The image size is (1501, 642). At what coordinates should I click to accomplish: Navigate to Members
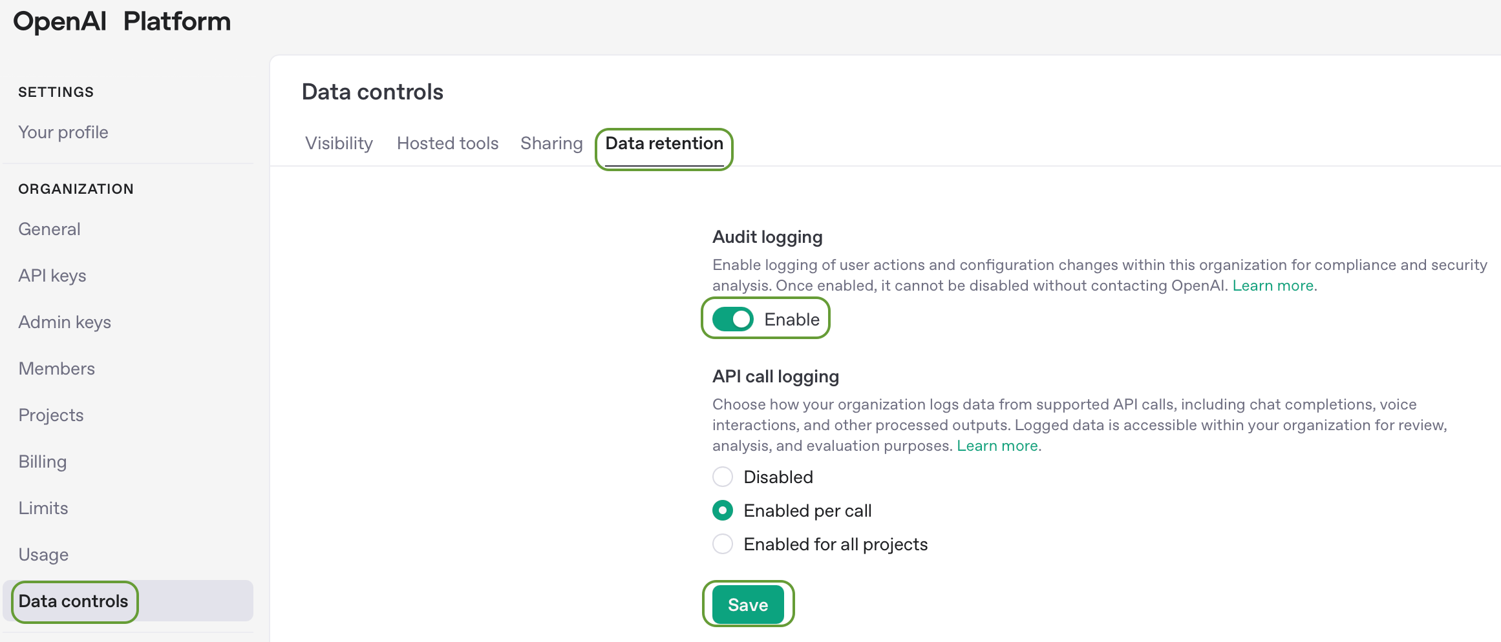57,369
